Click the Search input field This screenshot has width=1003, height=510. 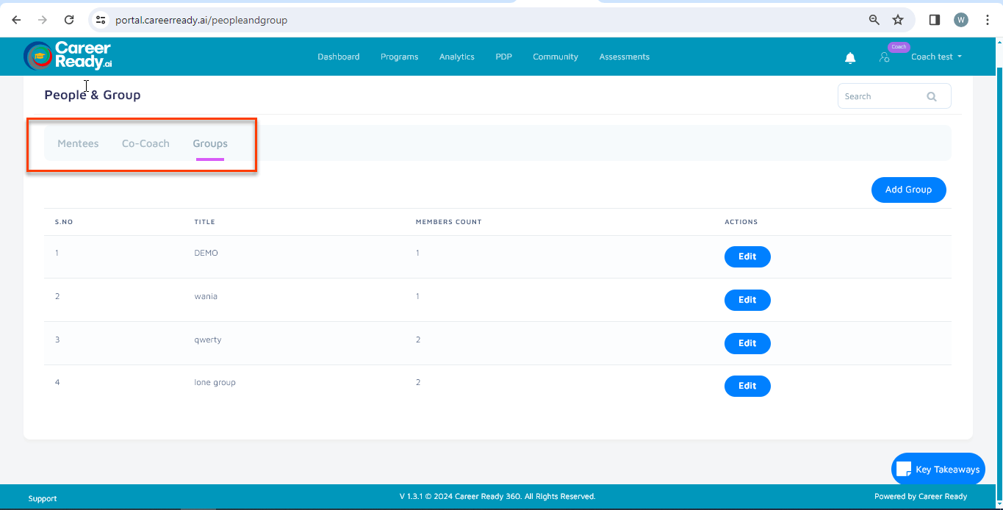[x=880, y=96]
